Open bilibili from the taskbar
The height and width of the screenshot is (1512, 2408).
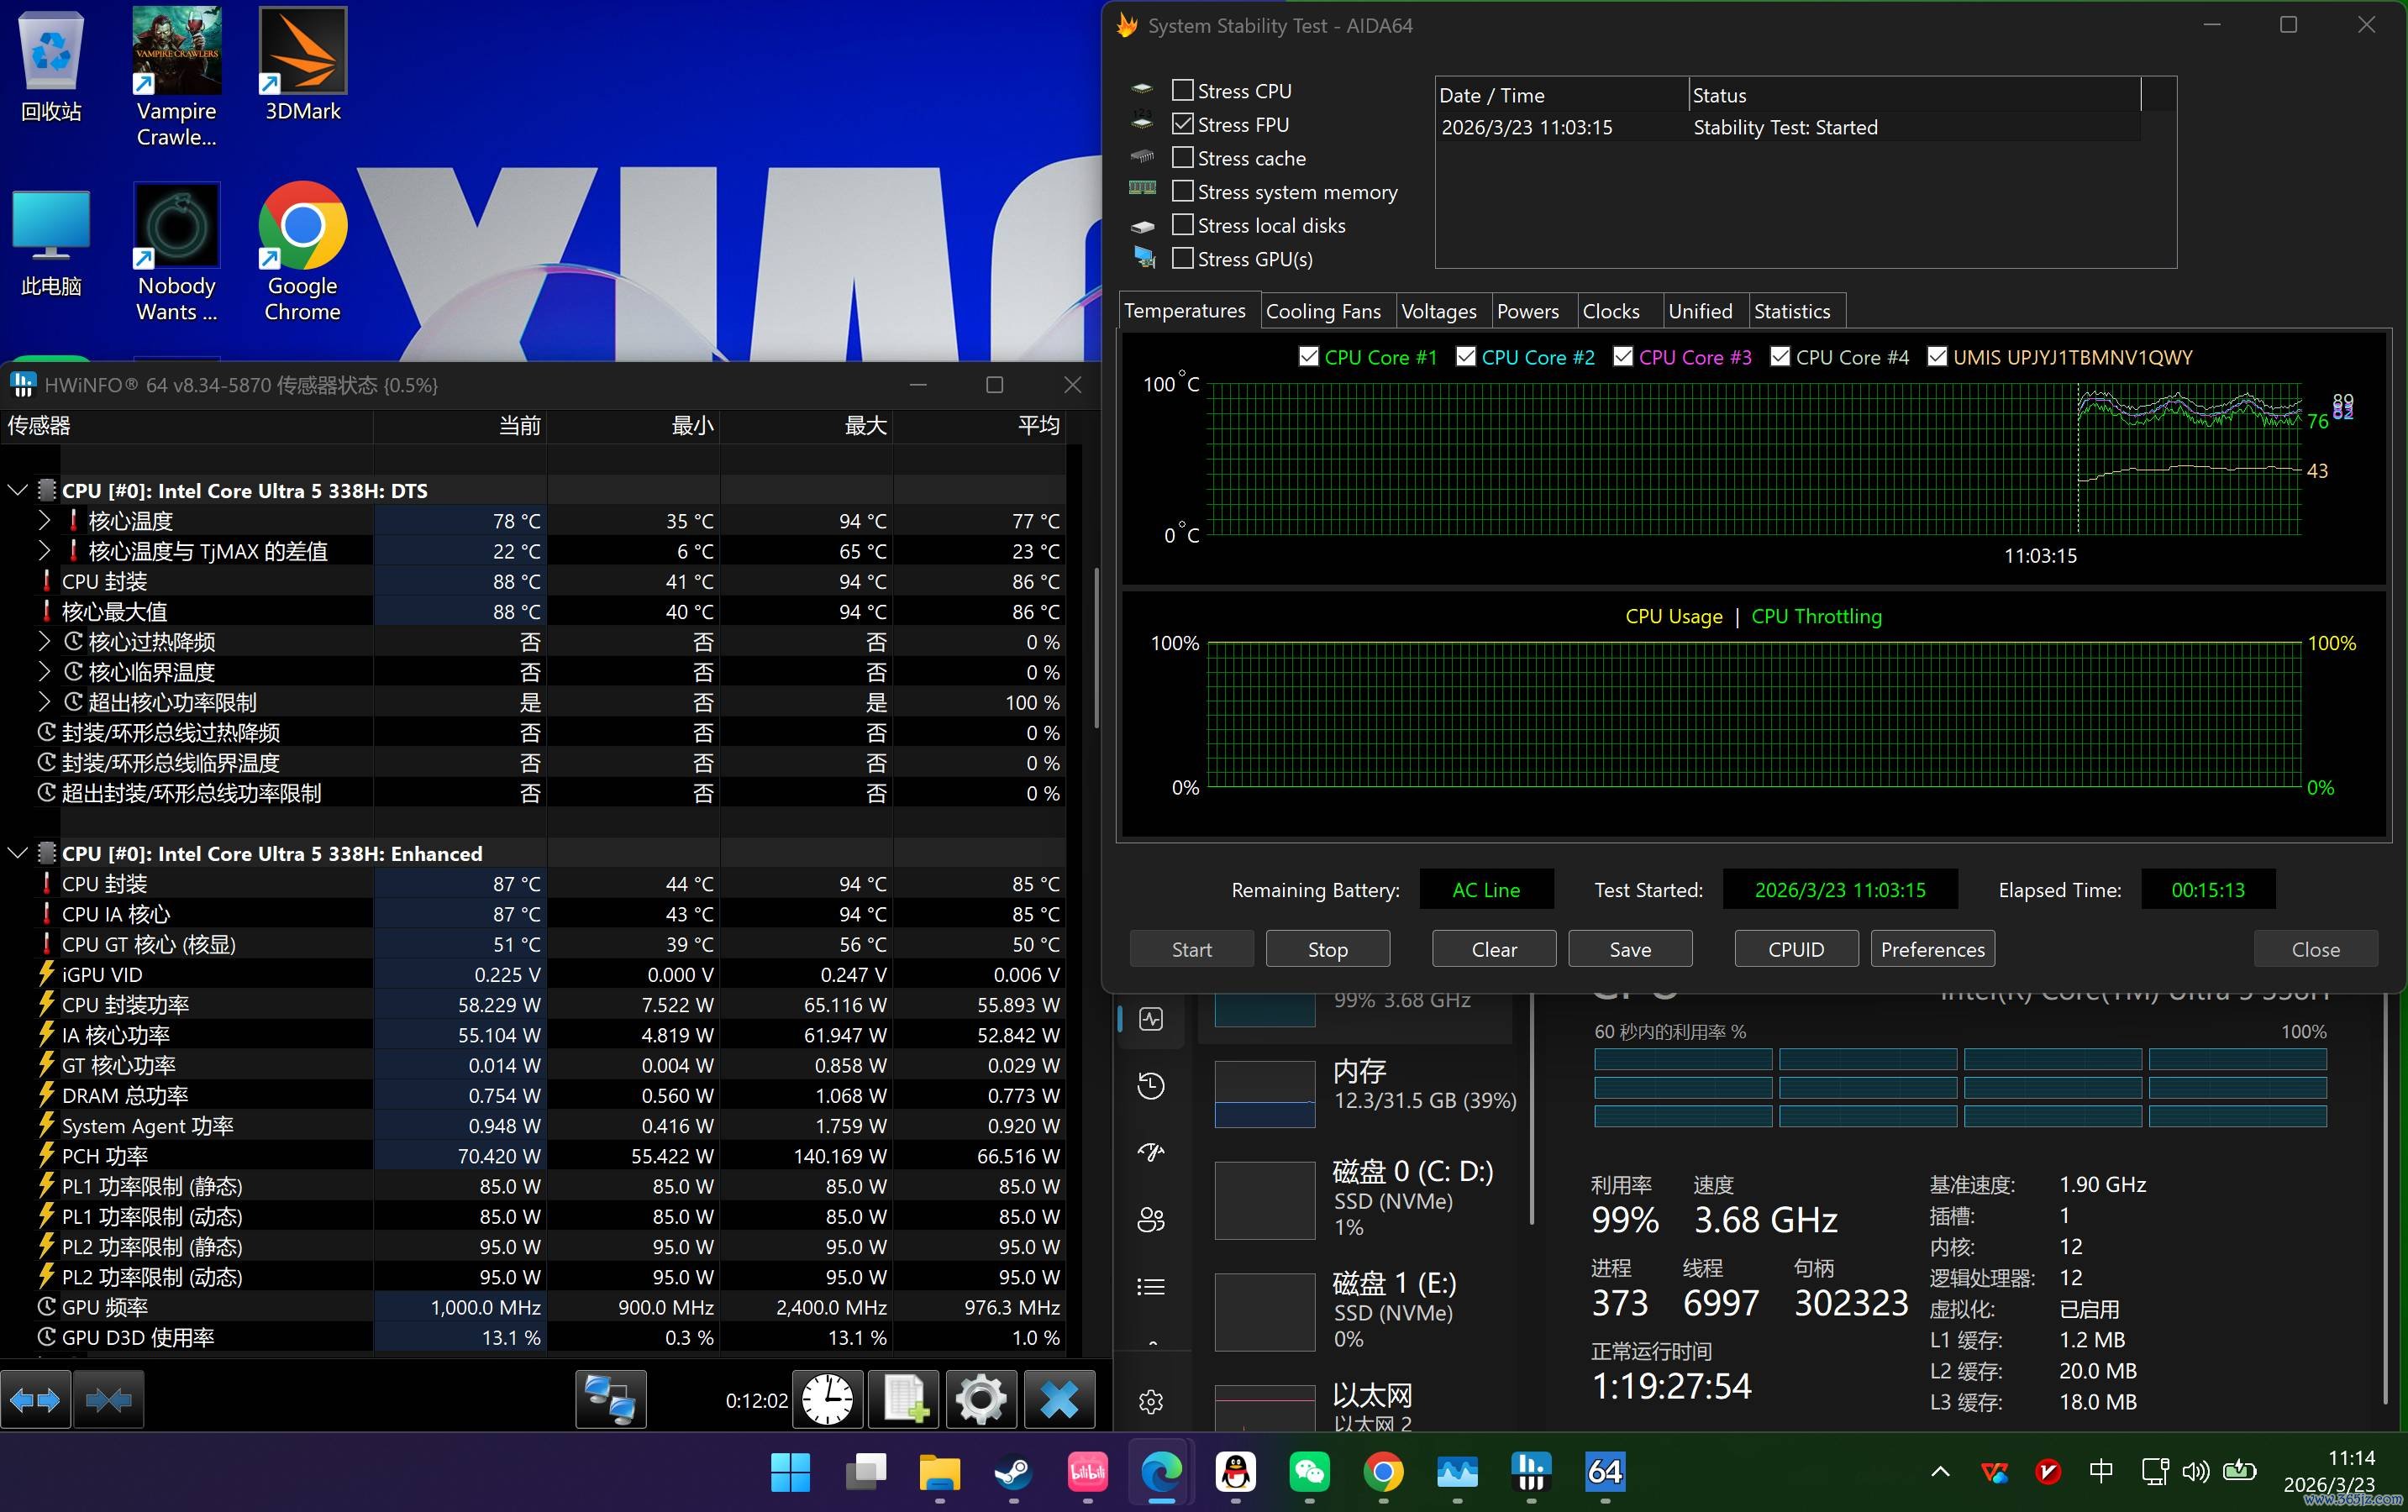(1087, 1472)
